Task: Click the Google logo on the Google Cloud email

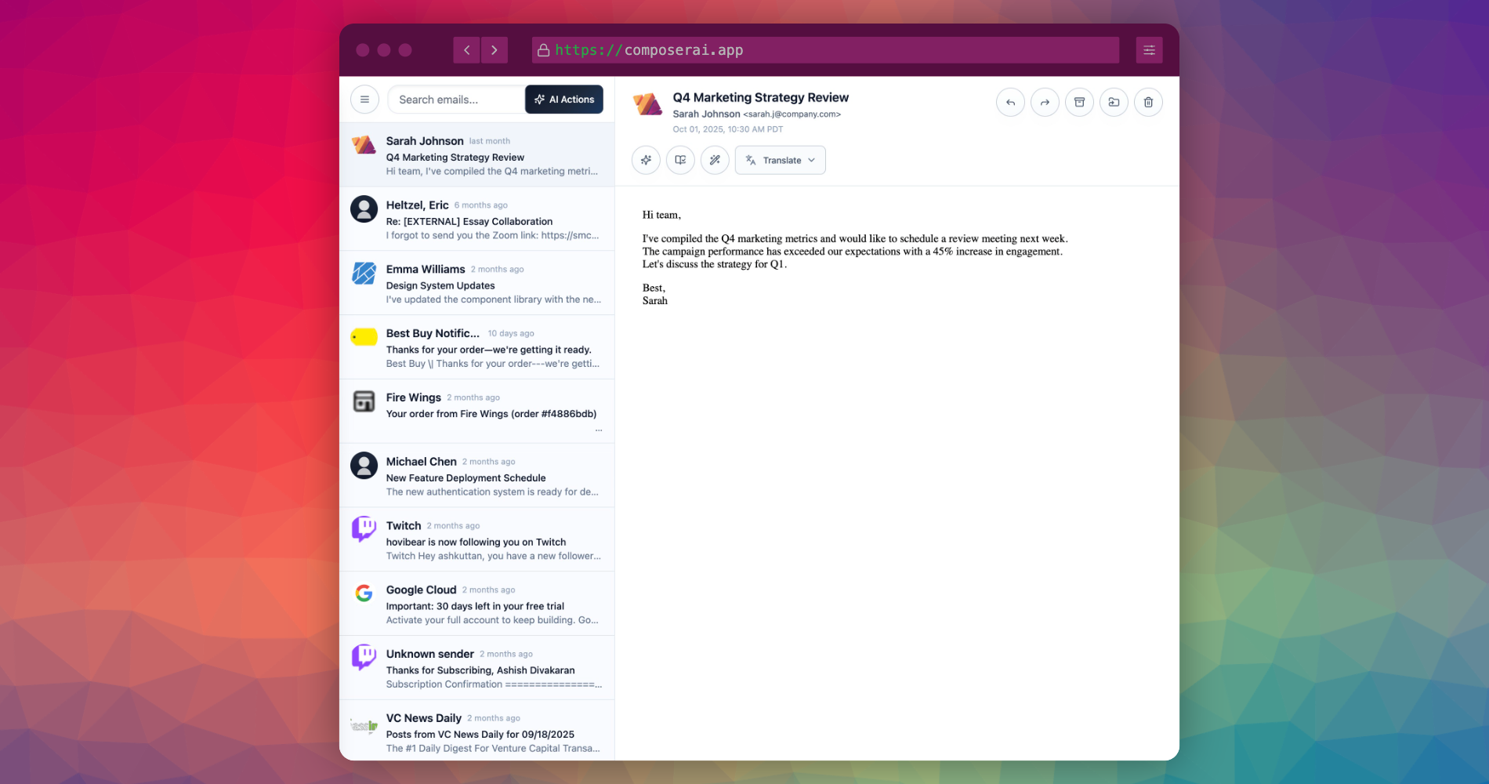Action: point(364,593)
